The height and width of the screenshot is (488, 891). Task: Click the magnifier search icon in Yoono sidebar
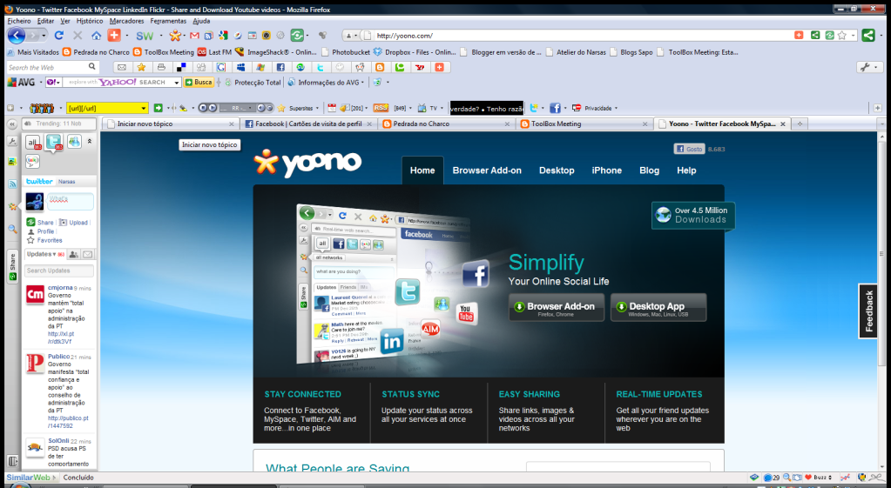[12, 229]
